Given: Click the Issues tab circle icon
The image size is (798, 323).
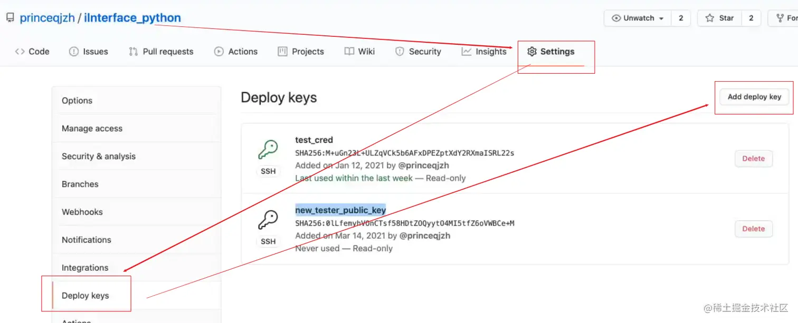Looking at the screenshot, I should 74,52.
